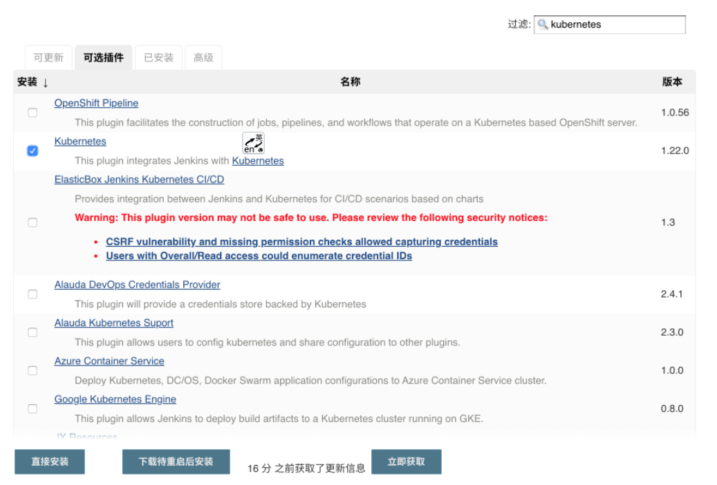Image resolution: width=717 pixels, height=485 pixels.
Task: Open the OpenShift Pipeline plugin link
Action: 96,104
